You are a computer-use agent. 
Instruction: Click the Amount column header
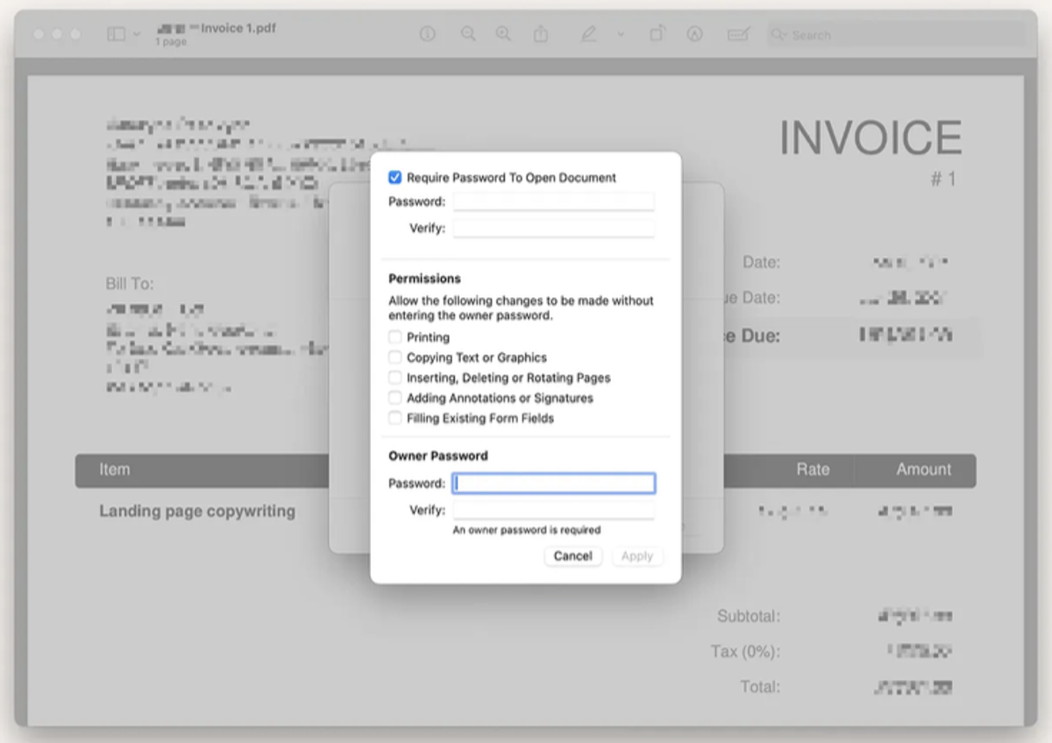[923, 470]
